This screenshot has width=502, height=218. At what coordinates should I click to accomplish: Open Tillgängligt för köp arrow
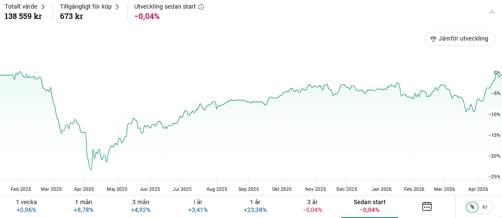(x=117, y=7)
